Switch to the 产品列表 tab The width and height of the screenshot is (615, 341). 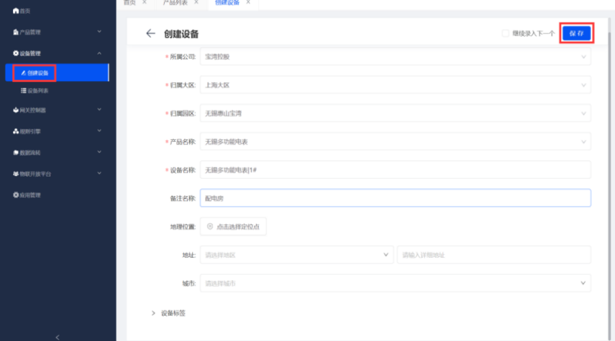click(176, 2)
